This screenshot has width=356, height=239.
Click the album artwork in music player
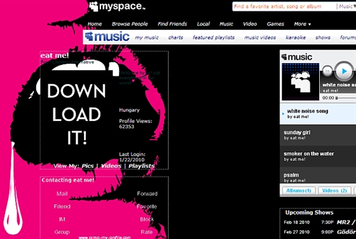300,82
